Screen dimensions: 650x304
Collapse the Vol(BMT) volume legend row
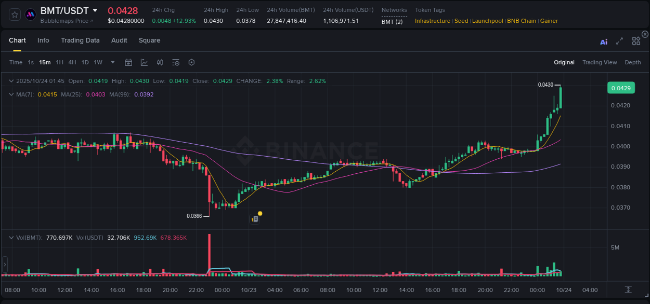[x=10, y=237]
